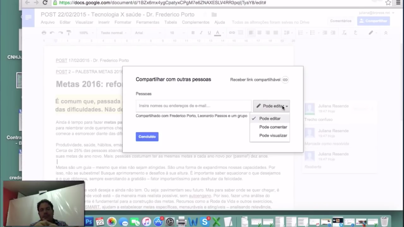Open the Comentários button
The image size is (404, 227).
click(x=340, y=21)
